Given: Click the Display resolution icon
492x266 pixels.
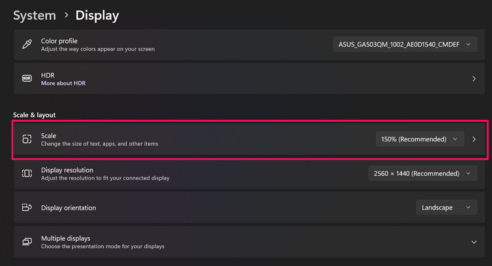Looking at the screenshot, I should click(x=26, y=174).
